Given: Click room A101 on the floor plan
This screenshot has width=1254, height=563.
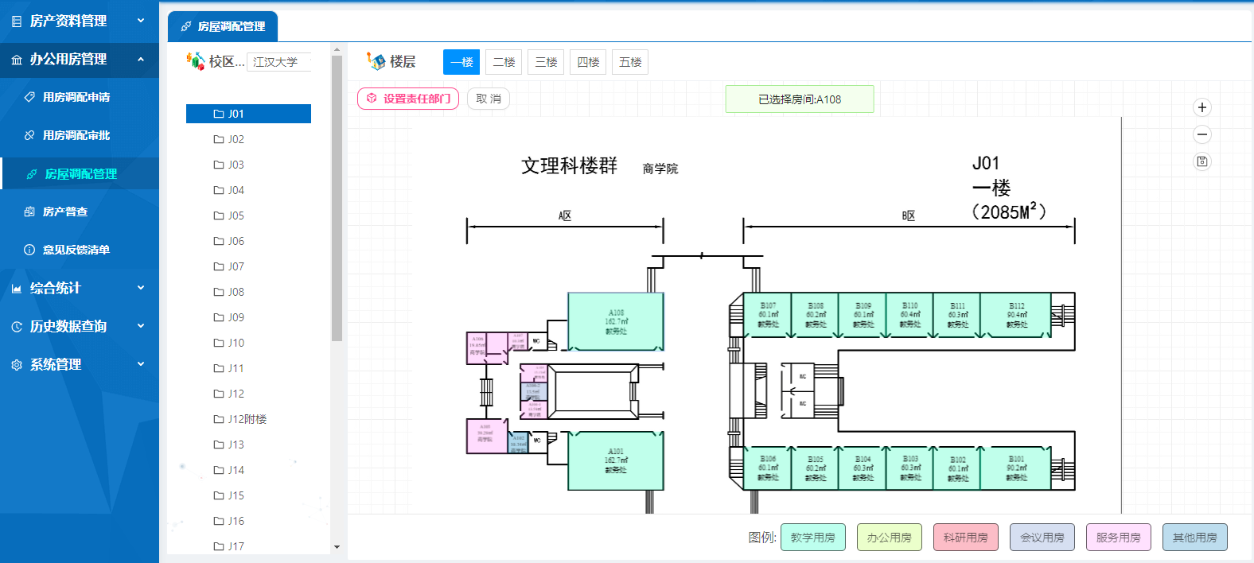Looking at the screenshot, I should point(616,460).
